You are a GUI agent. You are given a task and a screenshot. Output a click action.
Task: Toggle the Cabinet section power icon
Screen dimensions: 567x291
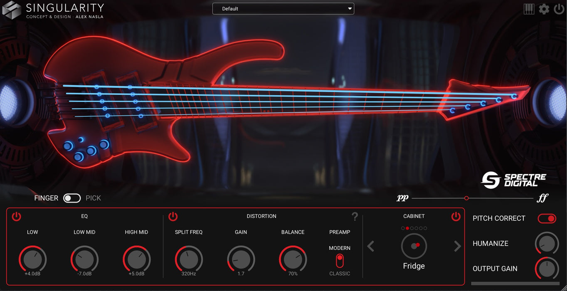tap(456, 216)
